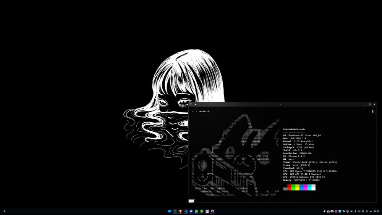Click the 'GPU: AMD ATI 11:00.0 Raphael' line

(302, 175)
